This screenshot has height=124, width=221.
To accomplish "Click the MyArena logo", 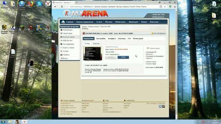I will point(86,13).
